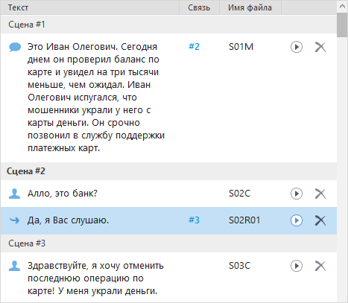
Task: Select the Сцена #1 group header
Action: pyautogui.click(x=168, y=25)
